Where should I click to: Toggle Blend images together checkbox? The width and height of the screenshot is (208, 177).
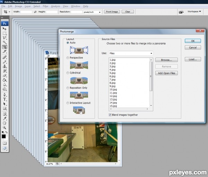pyautogui.click(x=110, y=115)
